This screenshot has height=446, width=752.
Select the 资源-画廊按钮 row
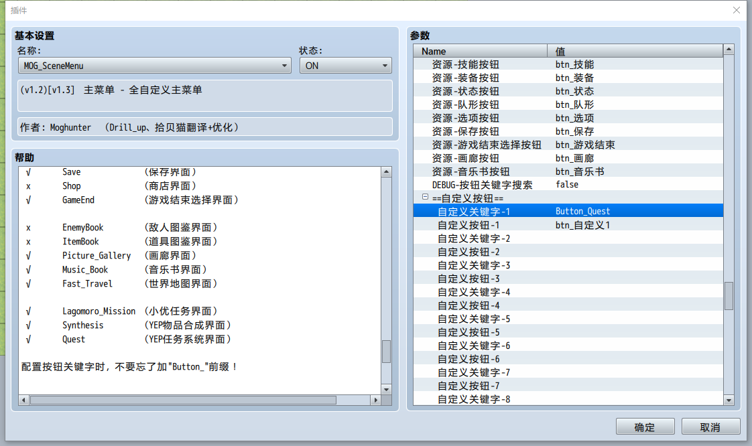(568, 158)
